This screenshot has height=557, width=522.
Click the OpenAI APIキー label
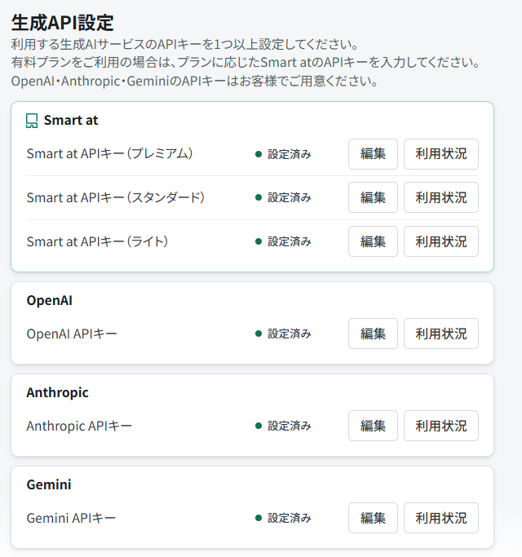pyautogui.click(x=72, y=334)
